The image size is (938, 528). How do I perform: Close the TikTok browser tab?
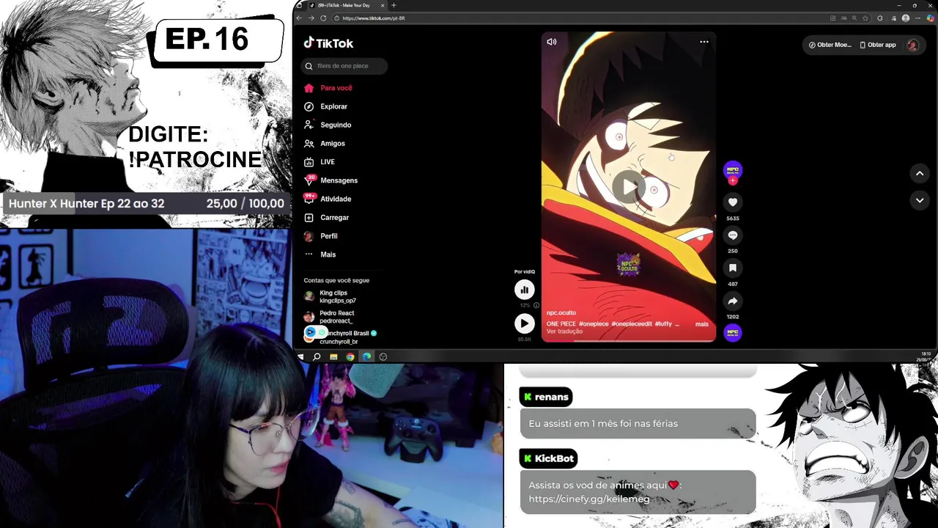click(x=383, y=5)
